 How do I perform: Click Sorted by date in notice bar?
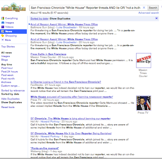coord(39,19)
